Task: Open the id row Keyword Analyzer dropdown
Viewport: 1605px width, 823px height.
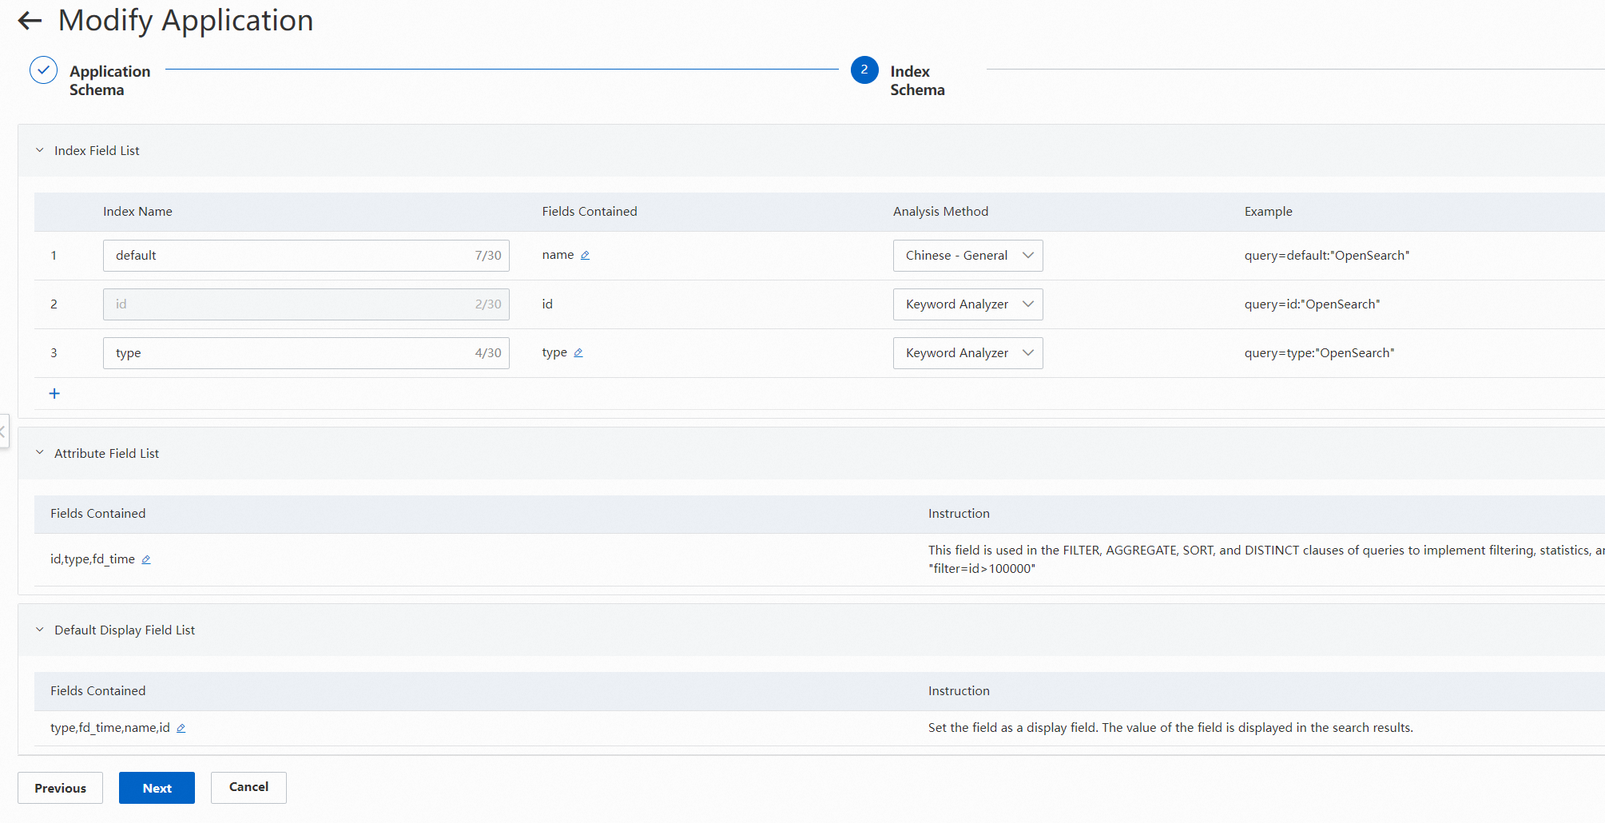Action: (967, 304)
